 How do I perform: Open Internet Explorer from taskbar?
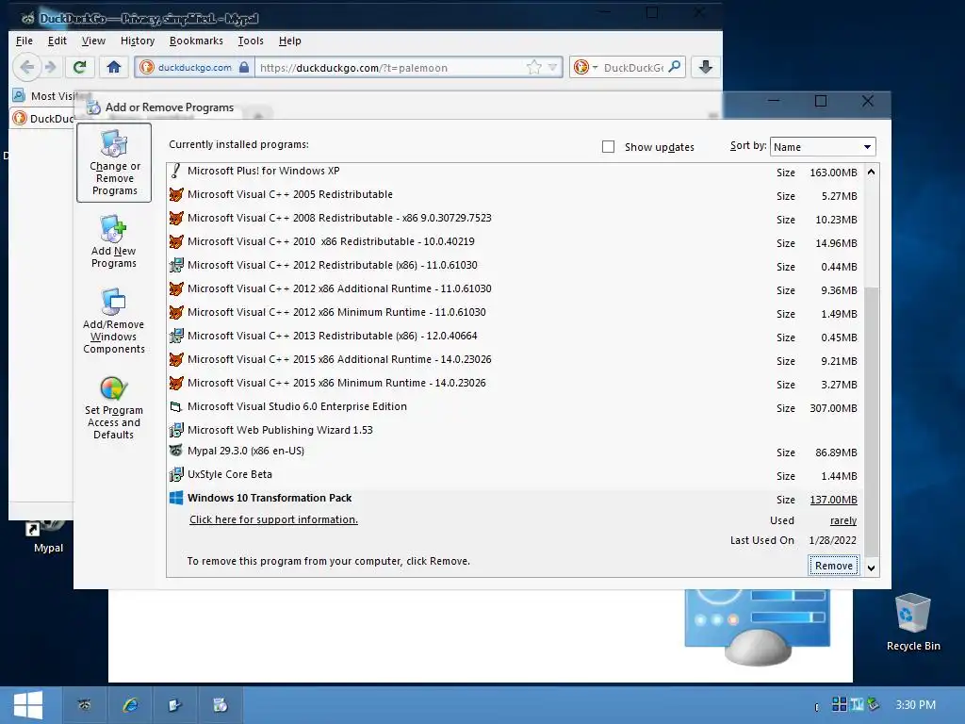click(x=130, y=705)
